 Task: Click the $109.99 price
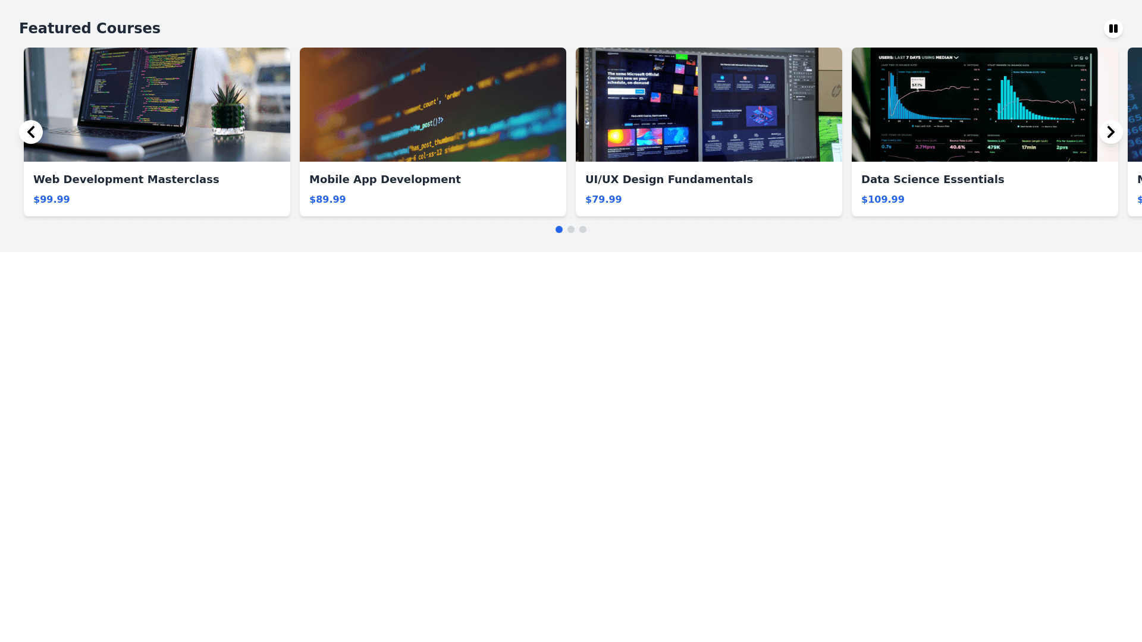click(x=883, y=200)
